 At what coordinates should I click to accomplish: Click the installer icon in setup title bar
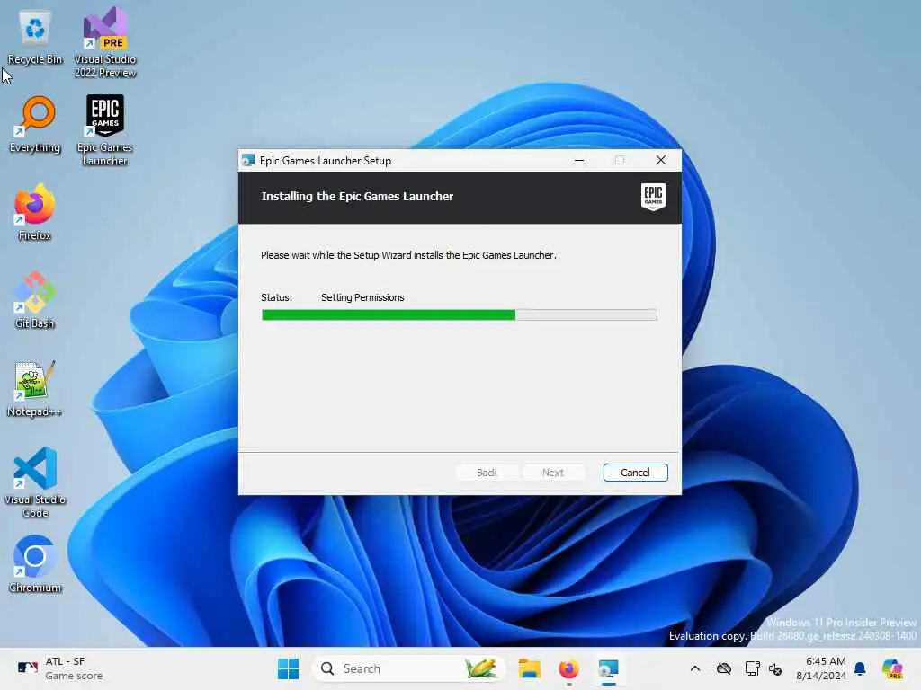(x=248, y=160)
